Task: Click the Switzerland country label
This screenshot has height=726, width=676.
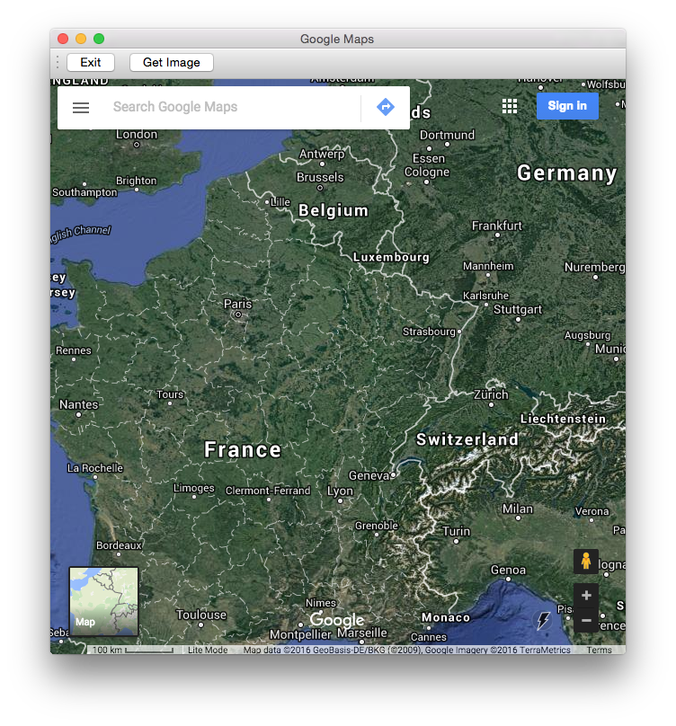Action: tap(467, 439)
